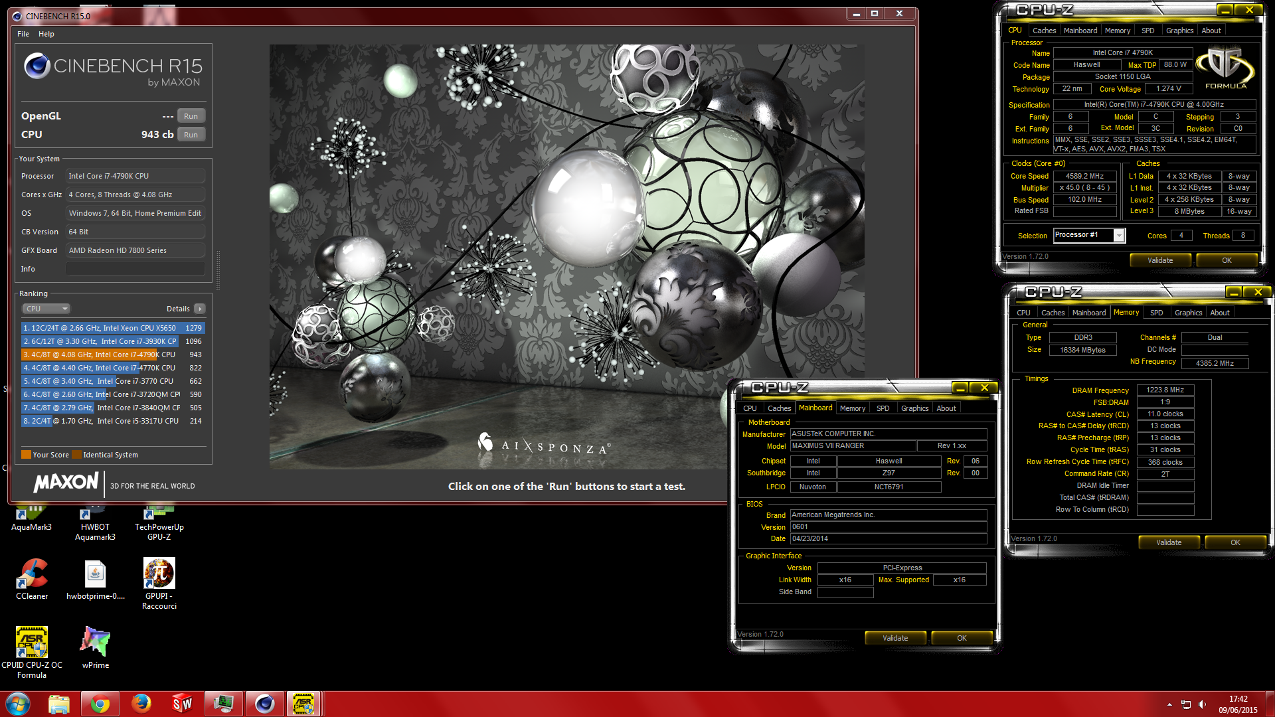Image resolution: width=1275 pixels, height=717 pixels.
Task: Open the Windows Start menu
Action: 18,704
